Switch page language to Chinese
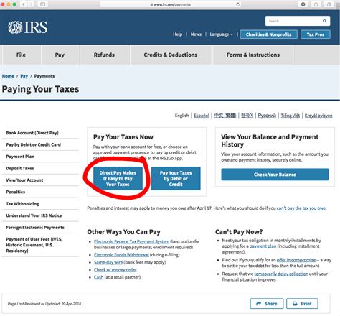The width and height of the screenshot is (340, 316). click(x=225, y=116)
